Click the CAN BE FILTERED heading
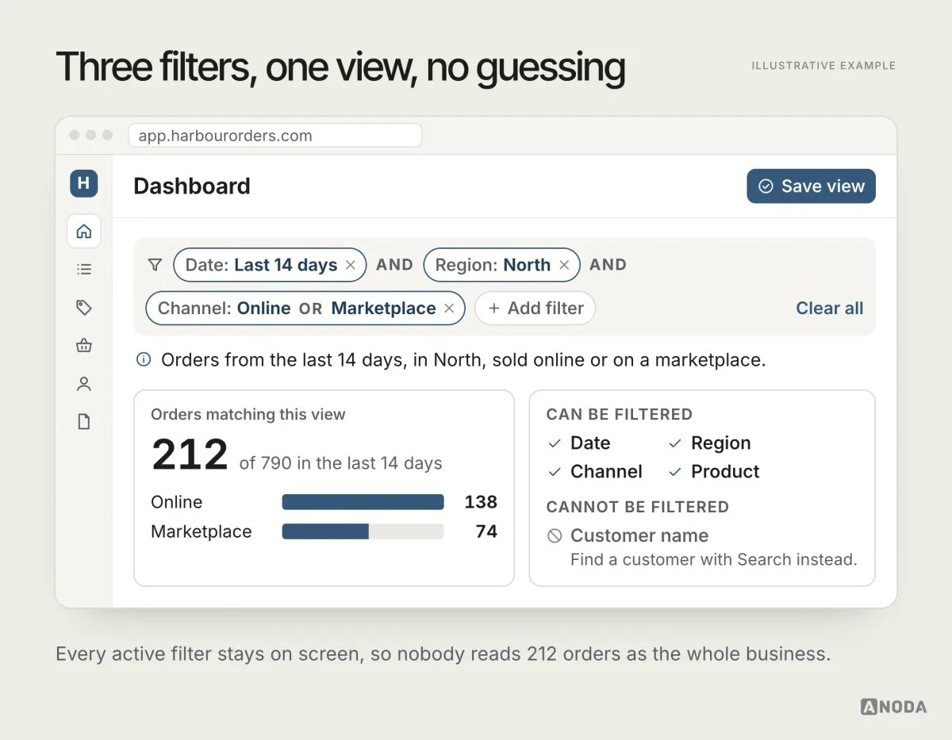 (620, 414)
